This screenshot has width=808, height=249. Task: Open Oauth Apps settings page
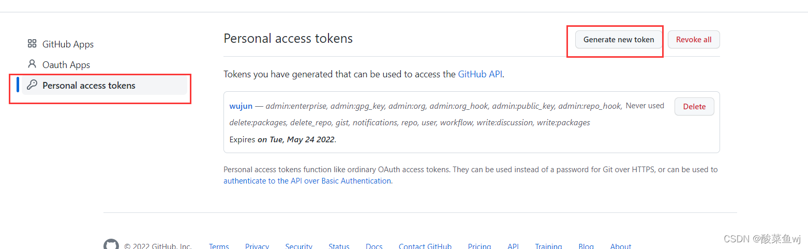click(66, 65)
